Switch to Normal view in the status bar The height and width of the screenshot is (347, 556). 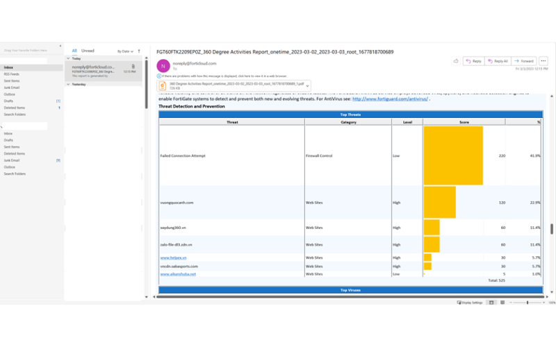pyautogui.click(x=491, y=303)
